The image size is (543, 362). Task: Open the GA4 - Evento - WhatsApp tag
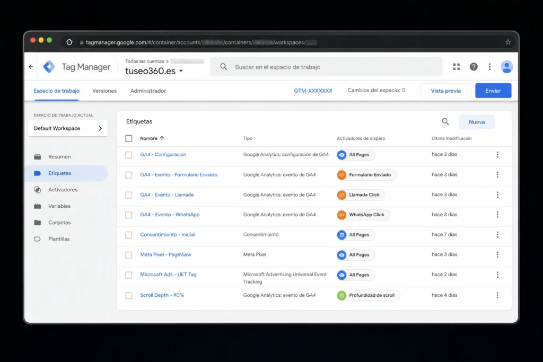click(x=170, y=215)
